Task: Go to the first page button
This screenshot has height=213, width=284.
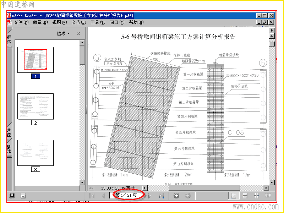Action: click(x=92, y=196)
